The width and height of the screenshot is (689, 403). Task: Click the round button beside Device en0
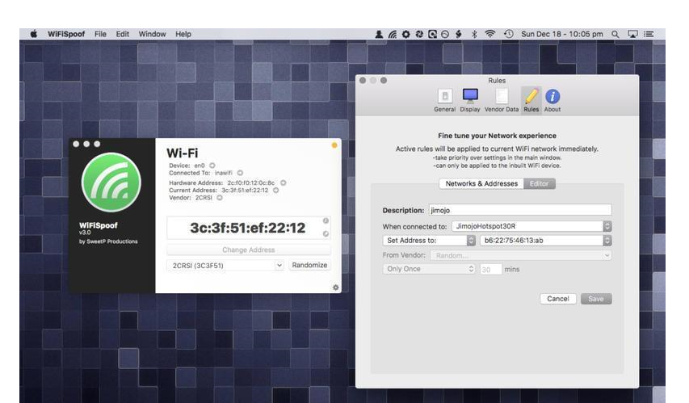(212, 166)
